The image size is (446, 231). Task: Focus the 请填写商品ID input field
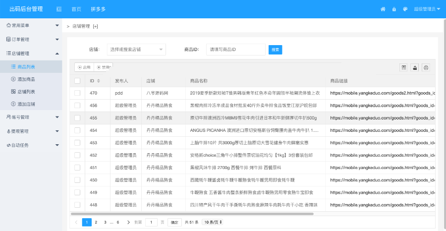(236, 50)
